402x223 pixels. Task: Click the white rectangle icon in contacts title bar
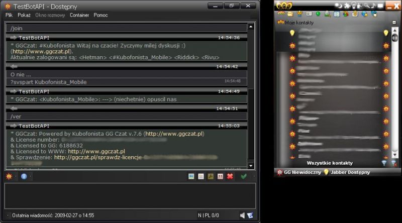pyautogui.click(x=380, y=6)
